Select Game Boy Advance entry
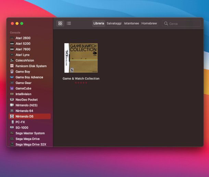This screenshot has height=177, width=209. 29,77
